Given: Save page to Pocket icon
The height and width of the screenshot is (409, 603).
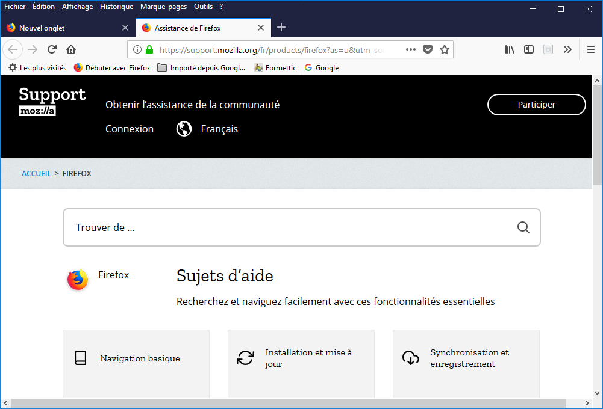Looking at the screenshot, I should [x=428, y=49].
